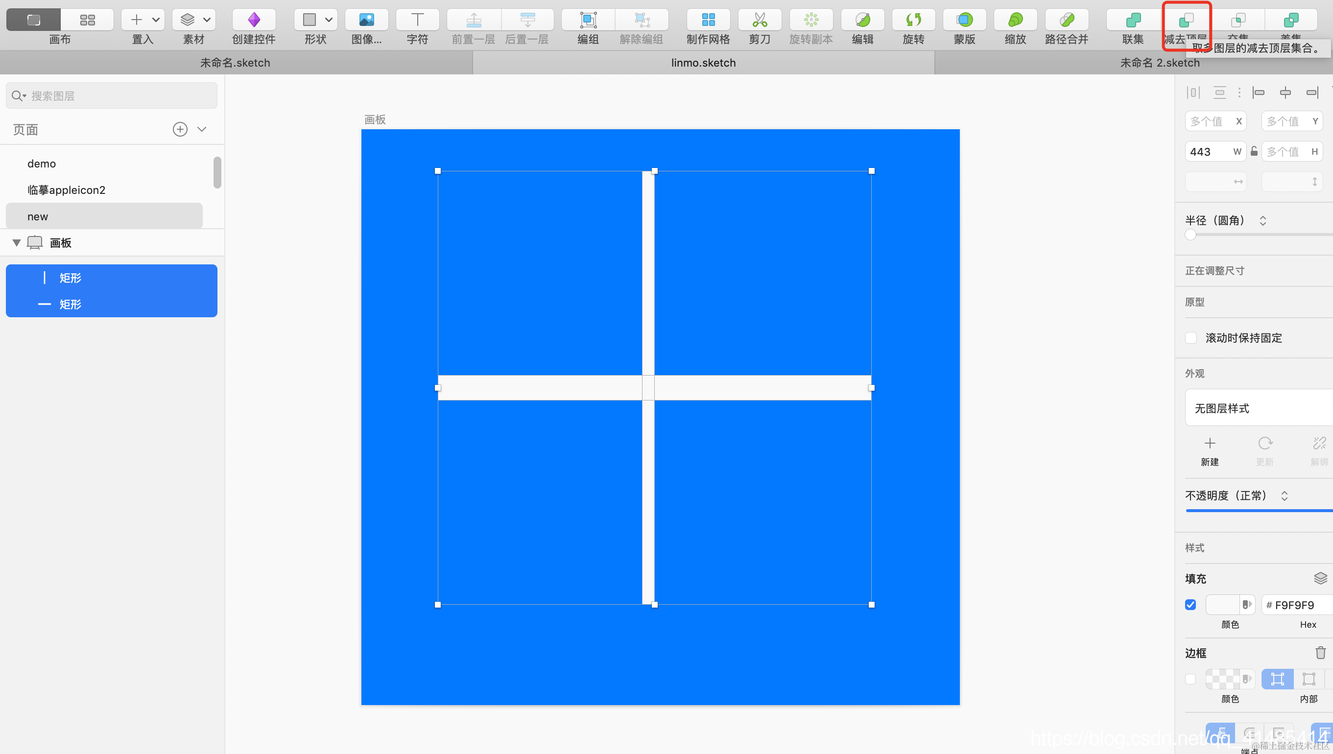Click the Make Grid icon
The width and height of the screenshot is (1333, 754).
tap(708, 20)
